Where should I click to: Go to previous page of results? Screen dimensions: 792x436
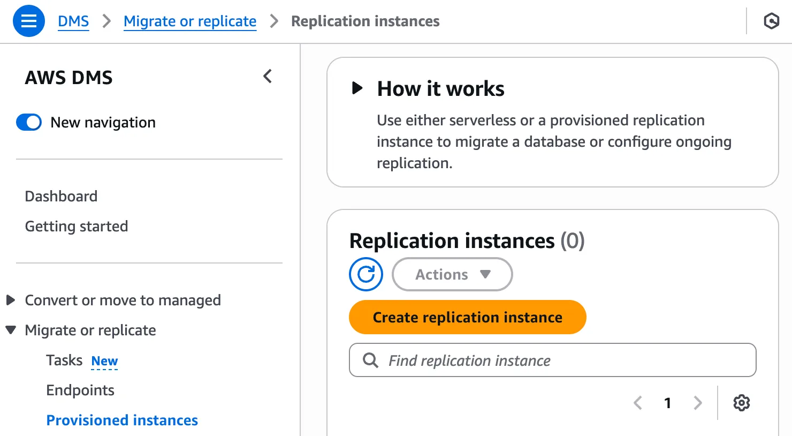click(637, 403)
